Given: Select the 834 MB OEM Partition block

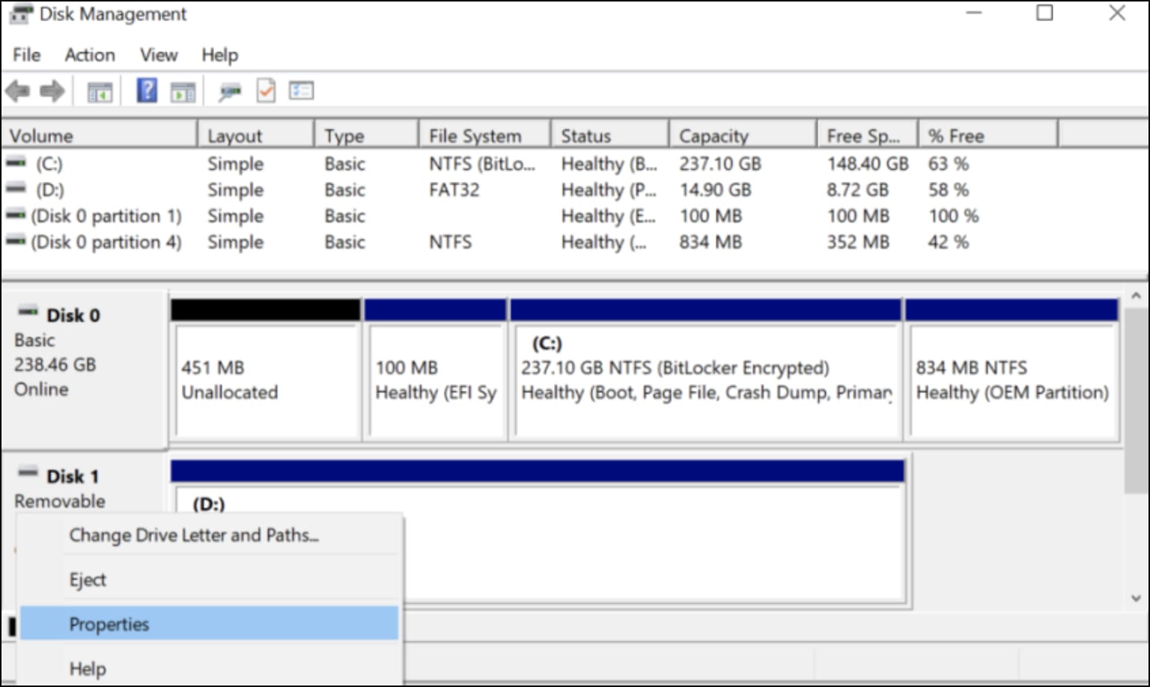Looking at the screenshot, I should (x=1011, y=379).
